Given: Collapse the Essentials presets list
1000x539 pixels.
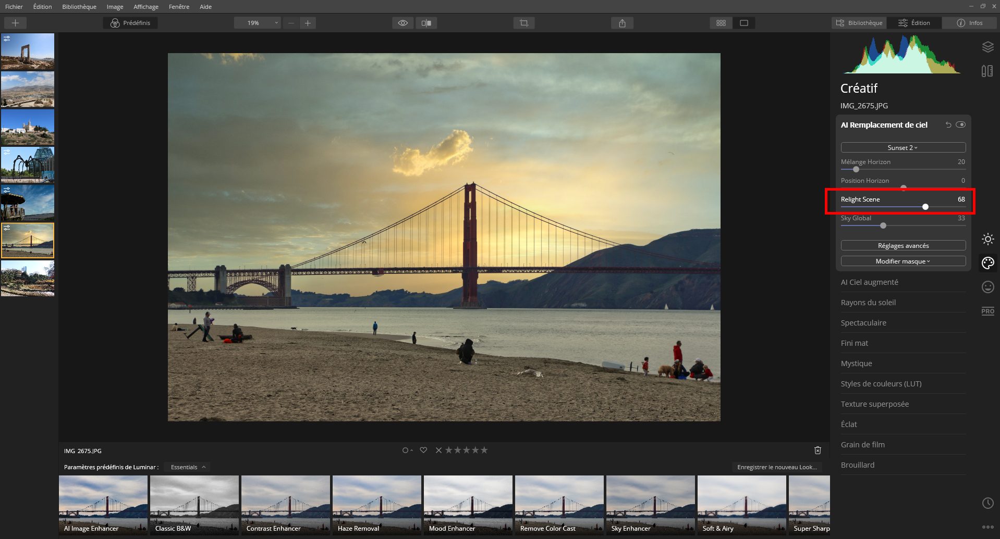Looking at the screenshot, I should click(187, 467).
